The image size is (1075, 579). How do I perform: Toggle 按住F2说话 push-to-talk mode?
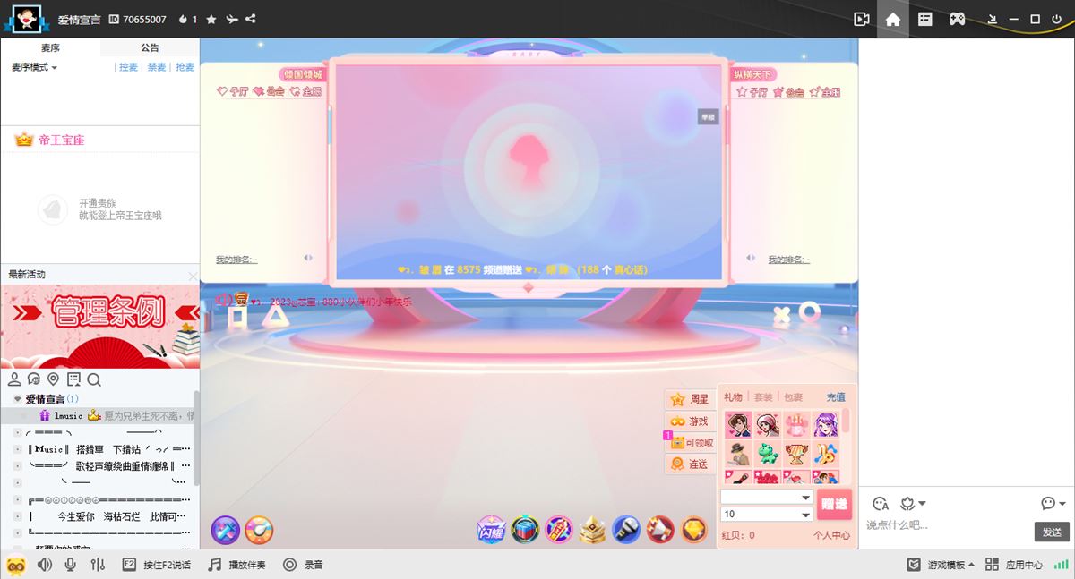point(157,565)
